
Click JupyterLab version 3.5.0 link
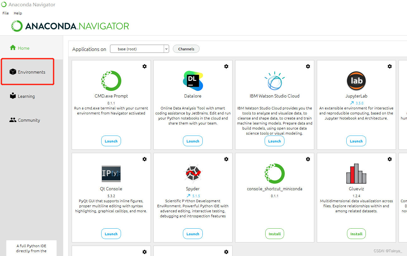click(x=360, y=103)
